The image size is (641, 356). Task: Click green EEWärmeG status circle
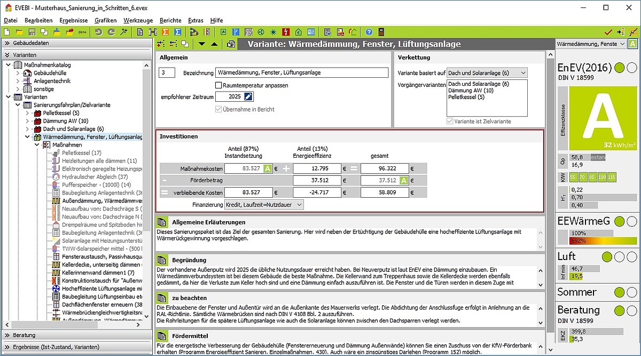click(619, 221)
